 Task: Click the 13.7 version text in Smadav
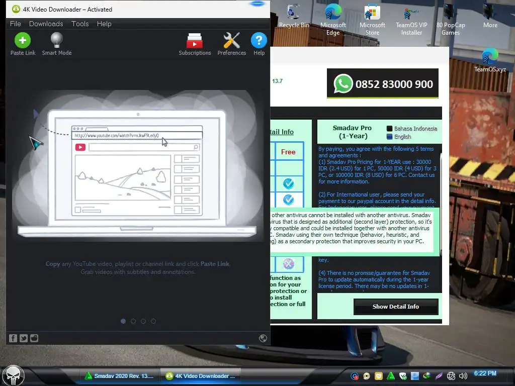point(277,81)
